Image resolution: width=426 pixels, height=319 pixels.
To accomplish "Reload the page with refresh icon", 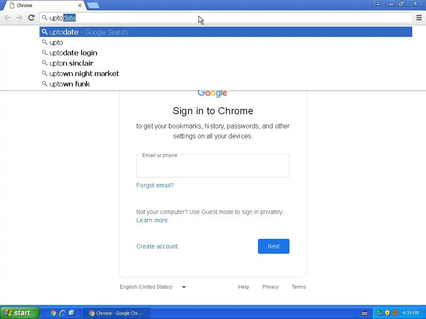I will tap(31, 18).
